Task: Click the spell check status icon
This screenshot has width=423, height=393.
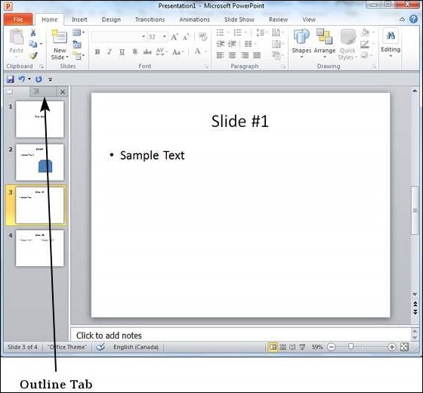Action: click(x=100, y=347)
